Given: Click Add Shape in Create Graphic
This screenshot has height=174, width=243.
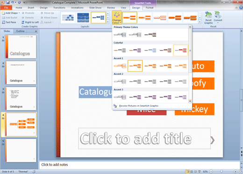Looking at the screenshot, I should 10,13.
